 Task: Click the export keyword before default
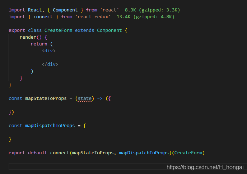[x=17, y=153]
